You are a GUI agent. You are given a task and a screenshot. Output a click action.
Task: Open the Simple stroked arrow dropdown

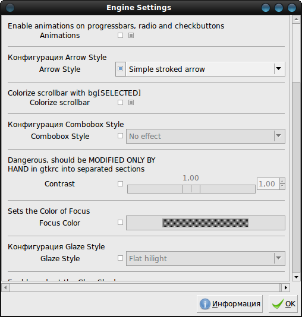click(x=206, y=69)
